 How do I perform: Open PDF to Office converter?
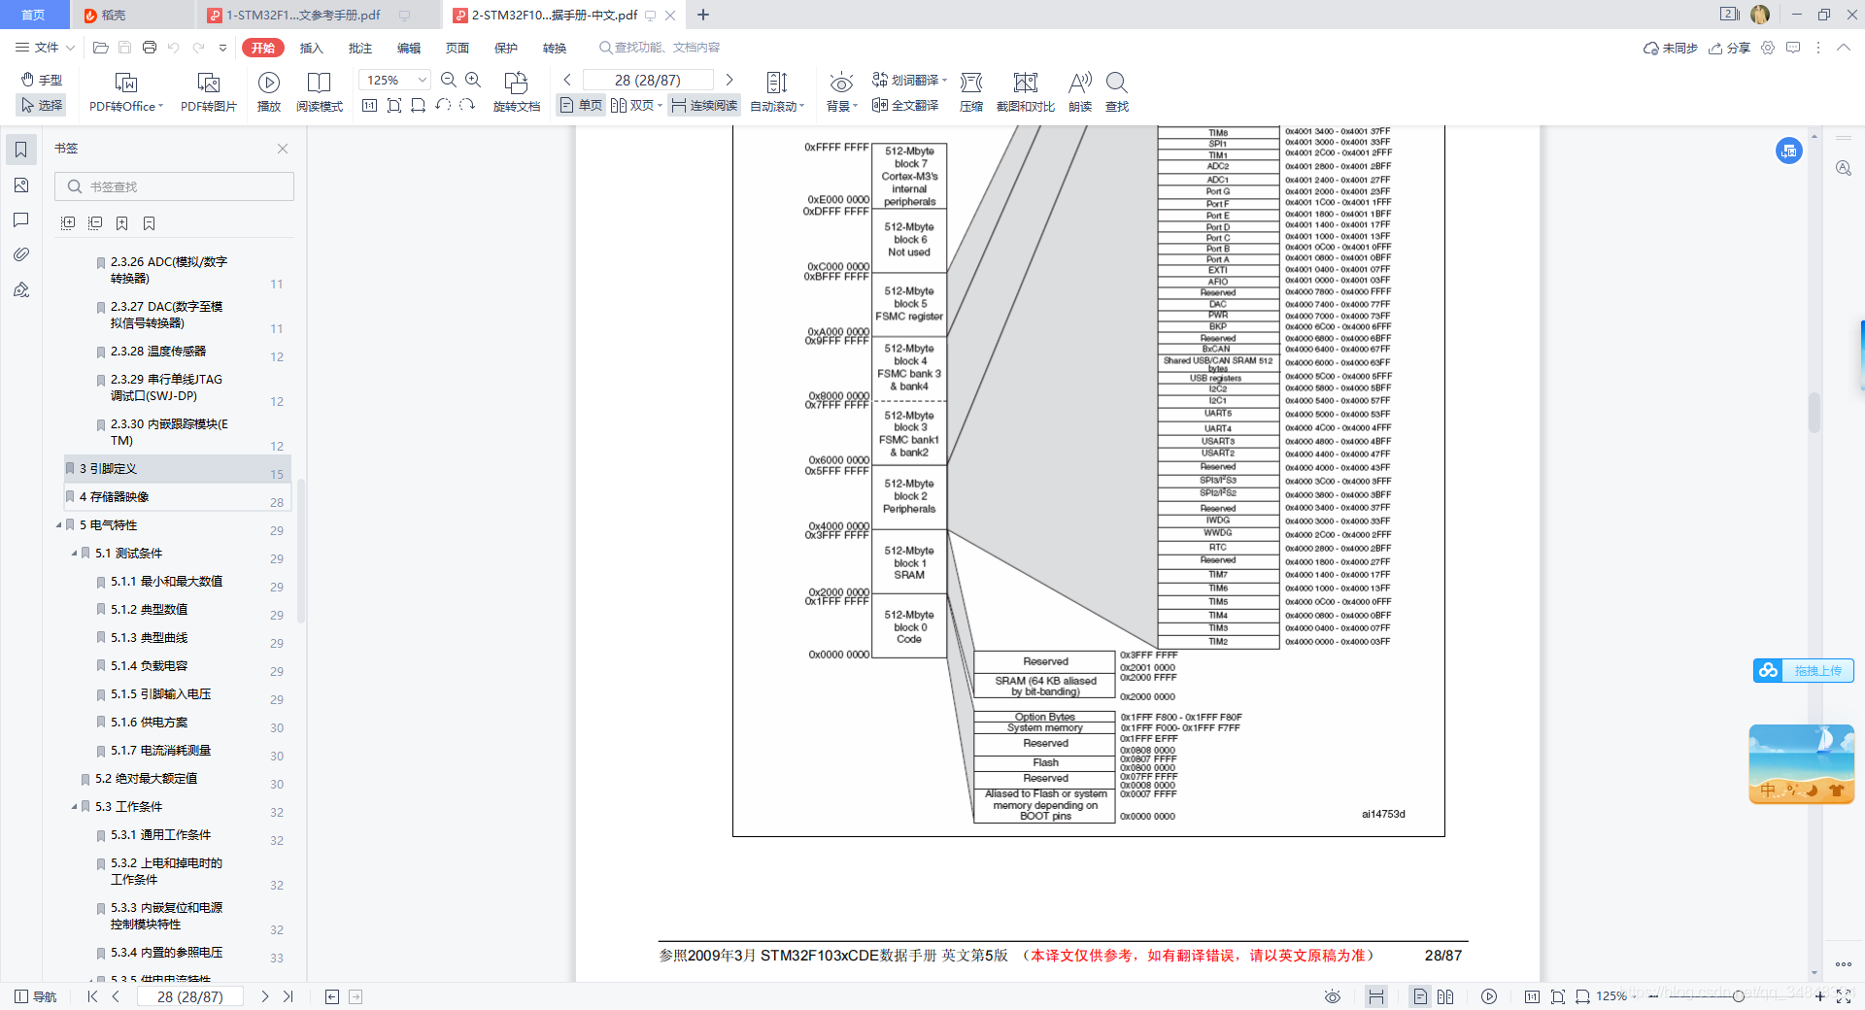pyautogui.click(x=126, y=93)
